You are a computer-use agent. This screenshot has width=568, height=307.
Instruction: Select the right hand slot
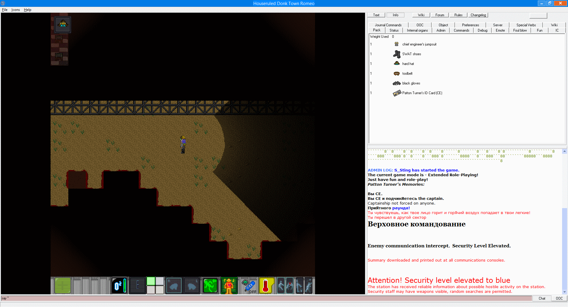coord(174,286)
